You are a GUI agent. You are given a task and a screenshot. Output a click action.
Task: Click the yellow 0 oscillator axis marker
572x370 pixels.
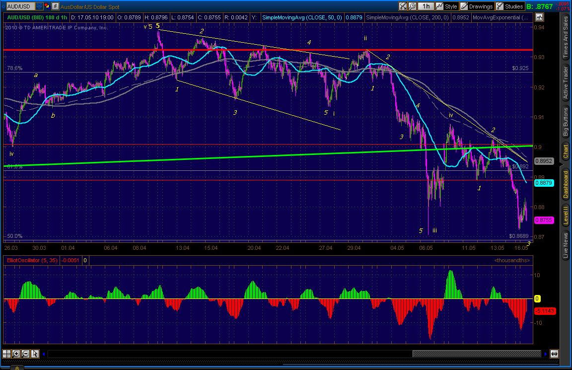(537, 298)
